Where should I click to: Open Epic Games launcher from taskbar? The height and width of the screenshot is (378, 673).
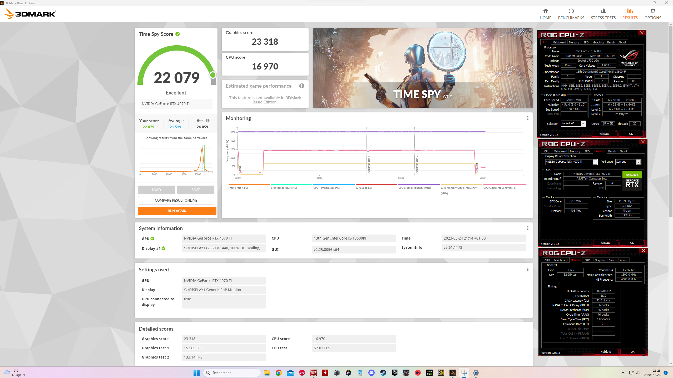point(394,373)
